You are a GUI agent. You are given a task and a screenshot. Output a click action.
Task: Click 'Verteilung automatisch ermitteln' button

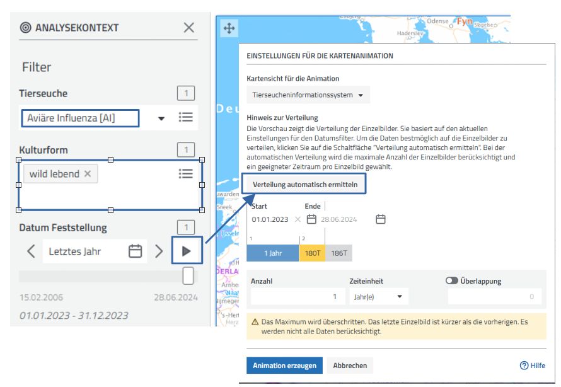tap(305, 185)
